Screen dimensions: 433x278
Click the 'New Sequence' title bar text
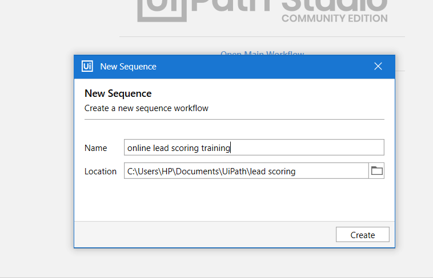point(128,67)
